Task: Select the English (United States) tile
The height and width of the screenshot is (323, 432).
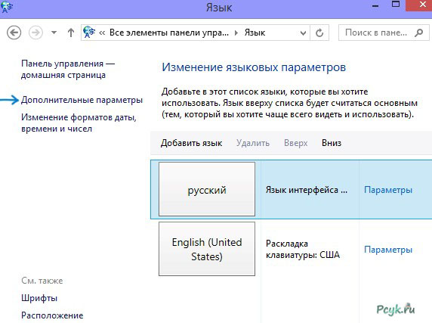Action: [207, 249]
